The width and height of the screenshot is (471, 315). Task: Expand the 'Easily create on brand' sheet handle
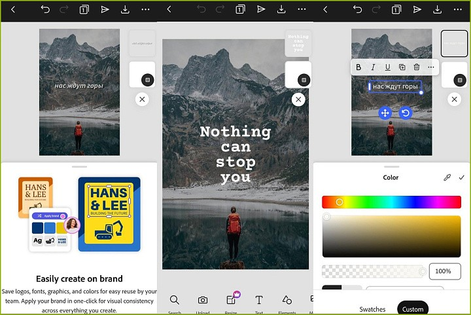pyautogui.click(x=78, y=167)
